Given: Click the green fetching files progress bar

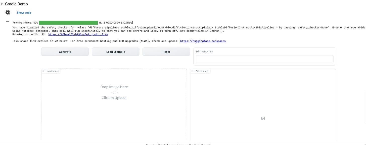Looking at the screenshot, I should pos(68,23).
